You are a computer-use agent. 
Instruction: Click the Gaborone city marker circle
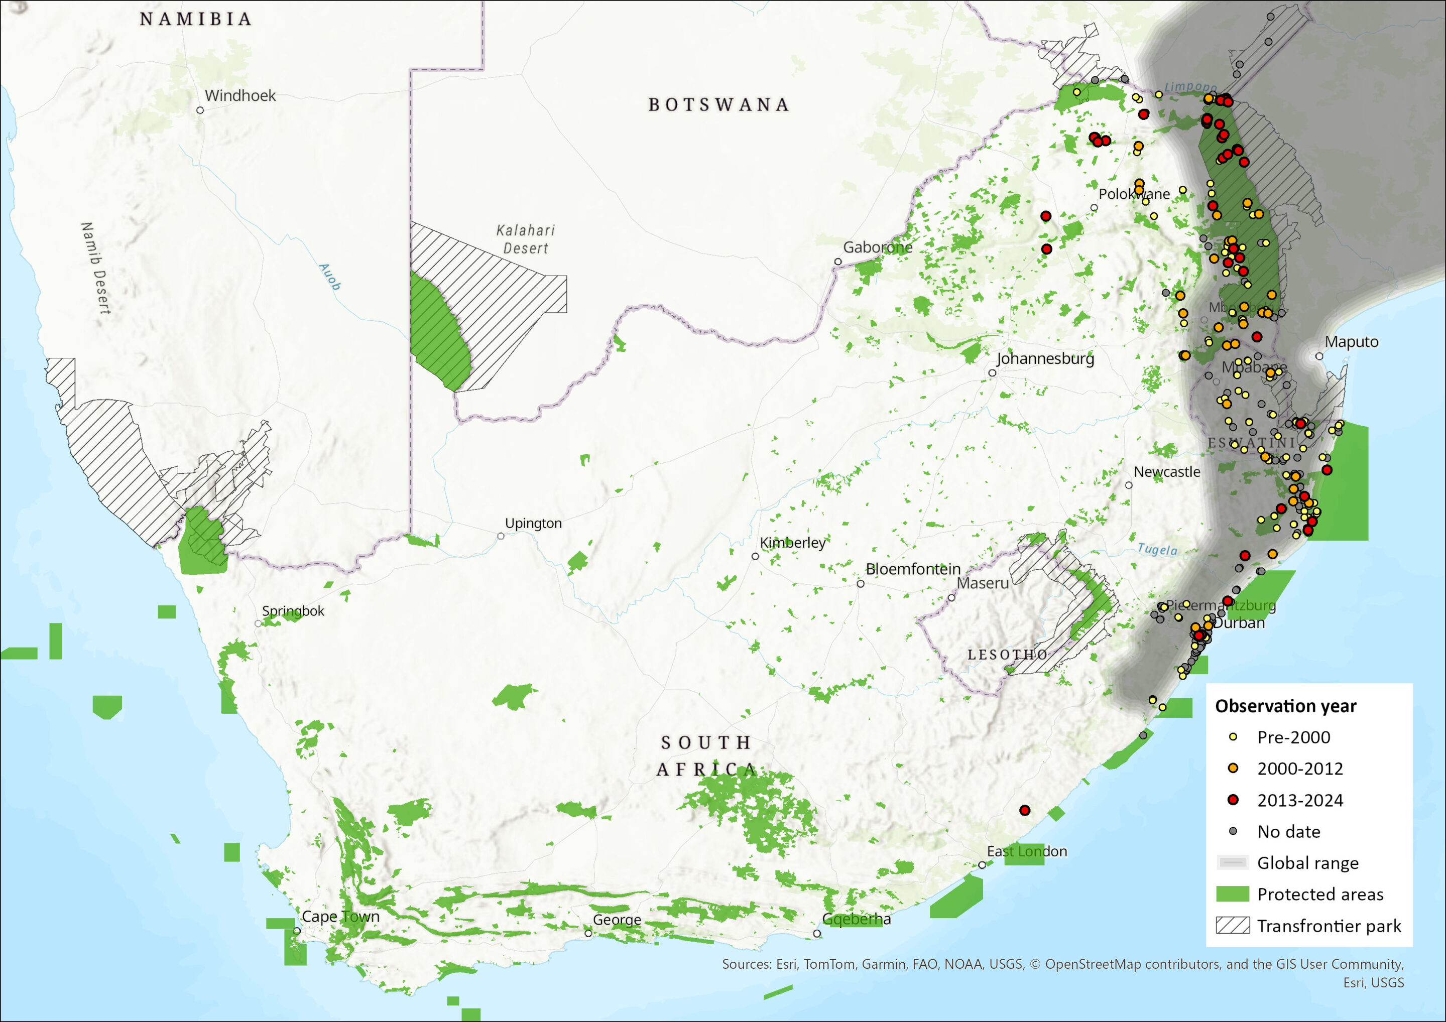pyautogui.click(x=837, y=262)
